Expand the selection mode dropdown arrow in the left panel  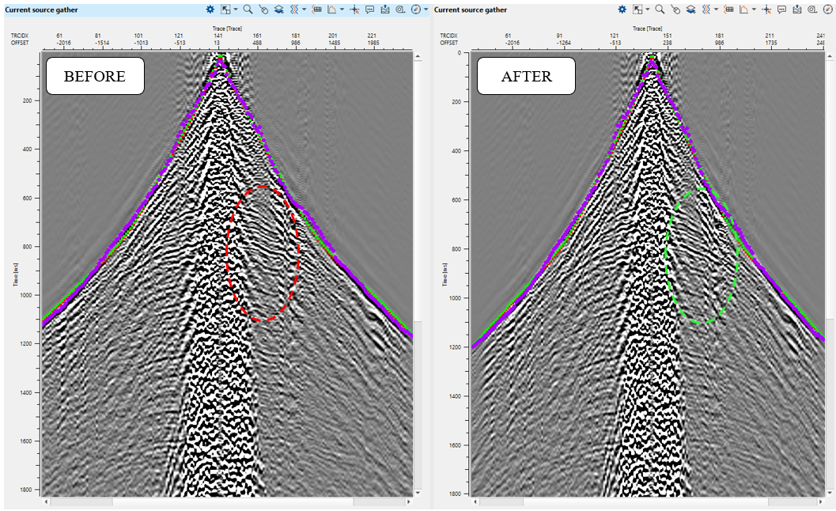236,9
